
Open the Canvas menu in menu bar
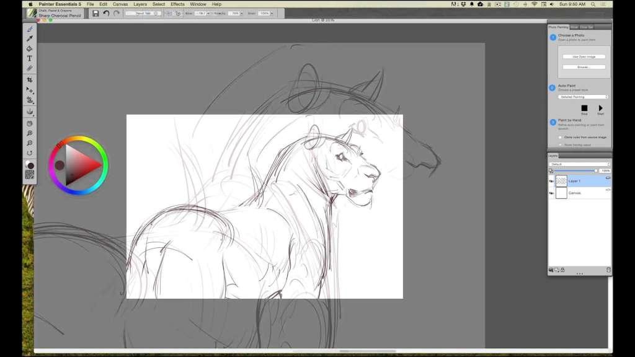120,4
